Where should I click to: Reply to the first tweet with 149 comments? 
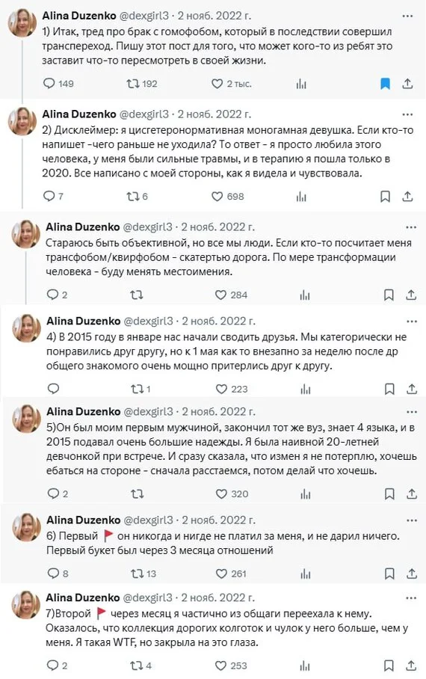click(x=49, y=83)
